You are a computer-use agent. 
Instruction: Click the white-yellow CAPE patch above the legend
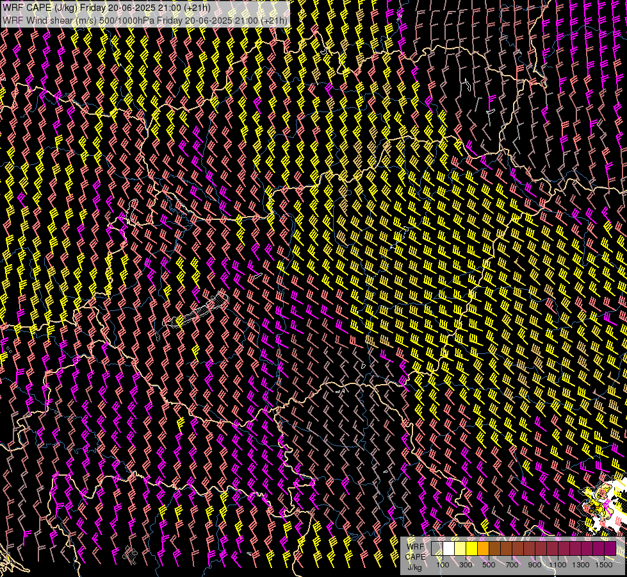[604, 505]
